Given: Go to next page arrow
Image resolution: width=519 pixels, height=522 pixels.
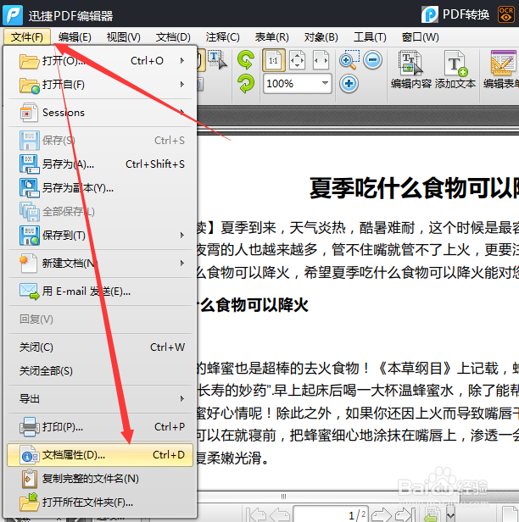Looking at the screenshot, I should [382, 515].
